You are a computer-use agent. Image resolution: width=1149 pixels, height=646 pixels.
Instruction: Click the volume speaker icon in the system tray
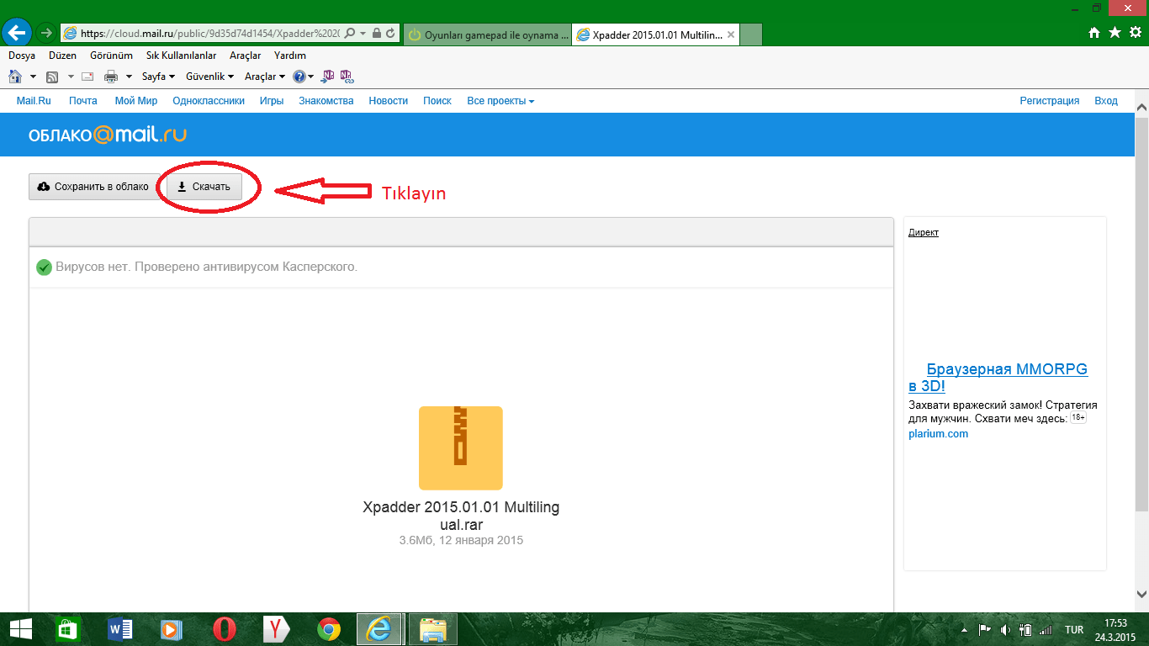pos(1004,629)
